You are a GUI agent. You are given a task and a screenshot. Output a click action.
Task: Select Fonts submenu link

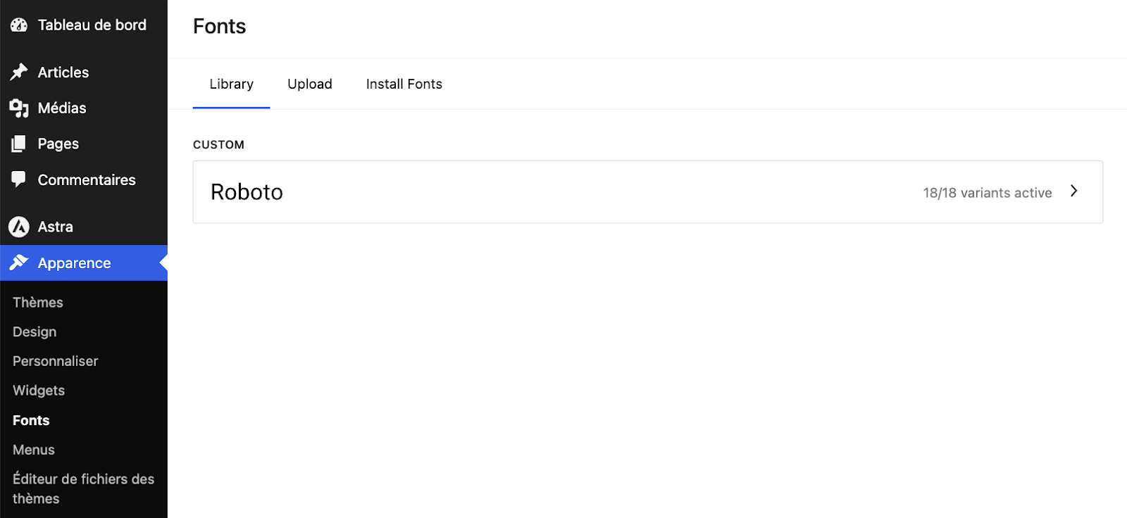[31, 420]
